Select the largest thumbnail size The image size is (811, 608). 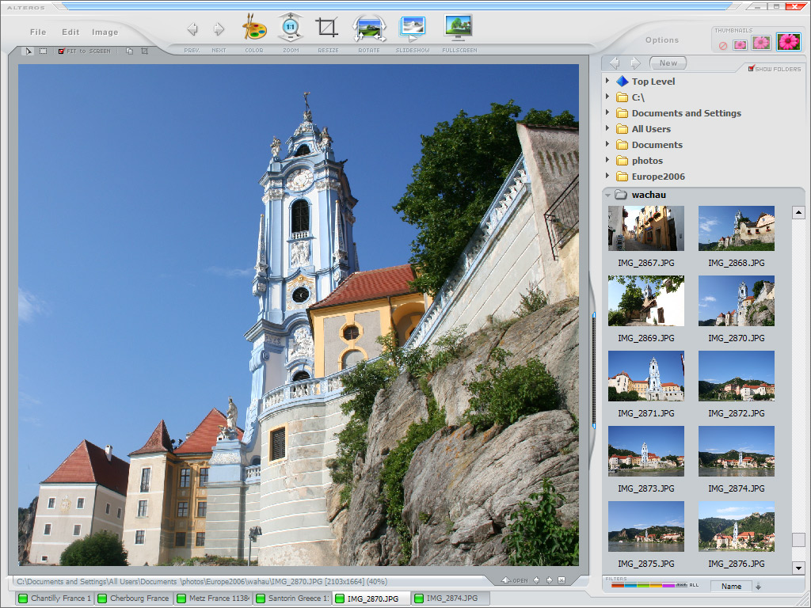[x=788, y=42]
